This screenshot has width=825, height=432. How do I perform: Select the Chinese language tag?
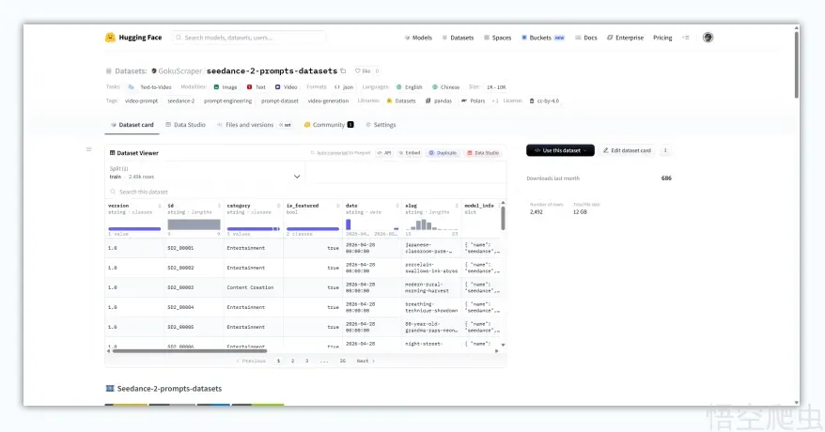446,87
